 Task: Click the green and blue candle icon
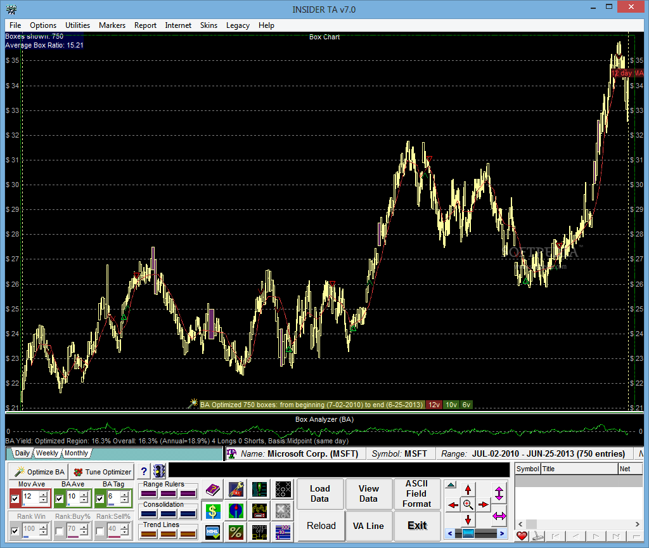pos(236,511)
